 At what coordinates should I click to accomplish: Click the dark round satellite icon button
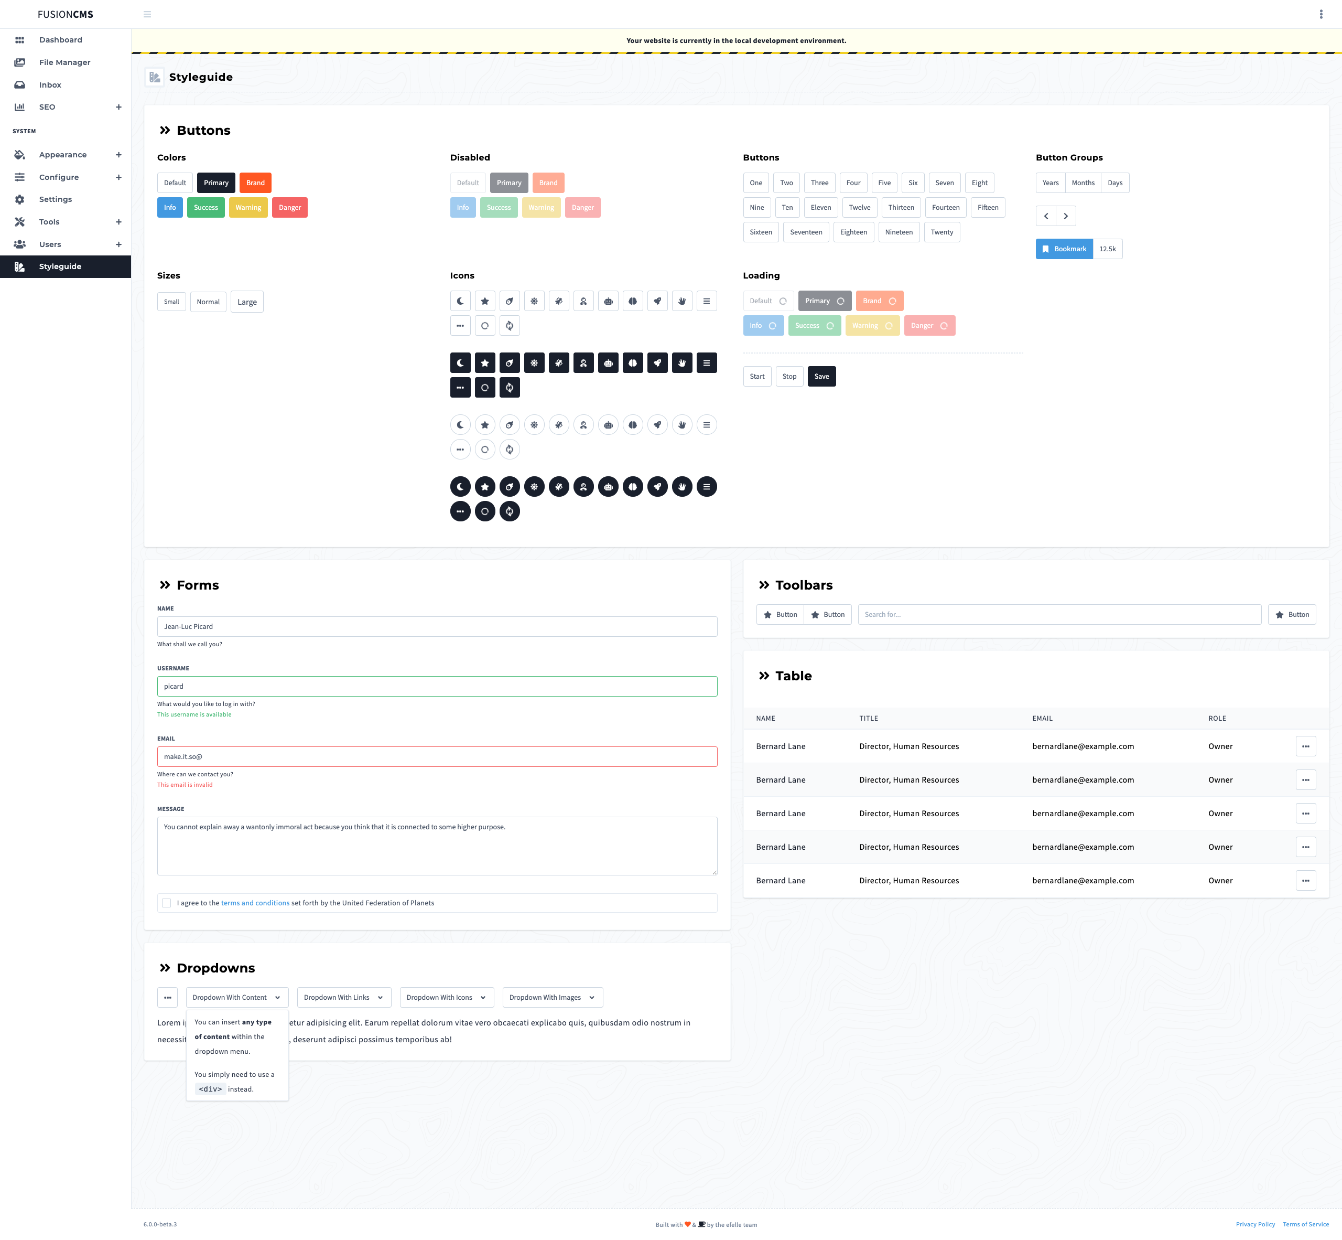pos(559,487)
